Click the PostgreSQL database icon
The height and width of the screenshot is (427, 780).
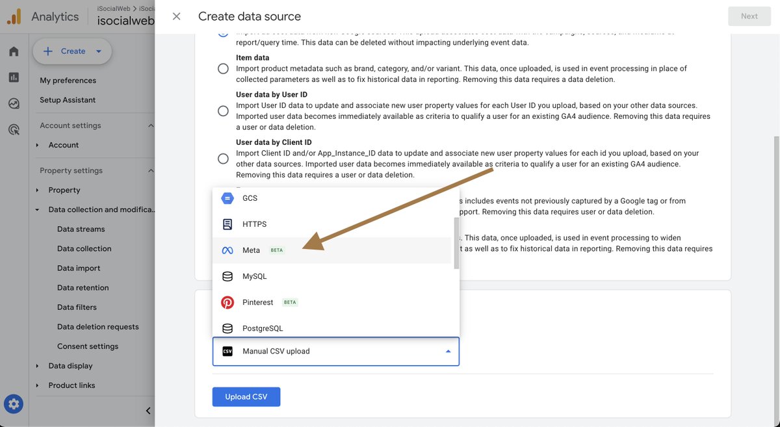227,328
